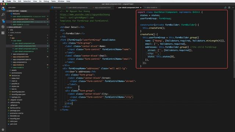Open the Edit menu
235x132 pixels.
point(19,1)
